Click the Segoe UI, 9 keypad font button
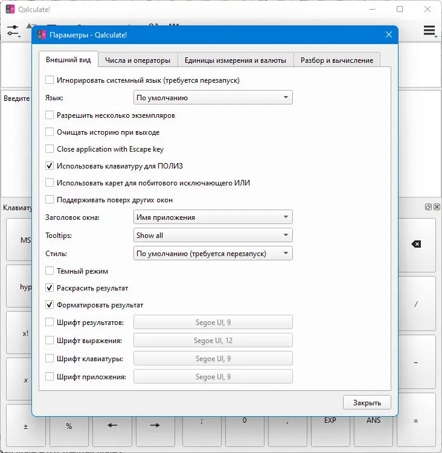442x453 pixels. (213, 359)
